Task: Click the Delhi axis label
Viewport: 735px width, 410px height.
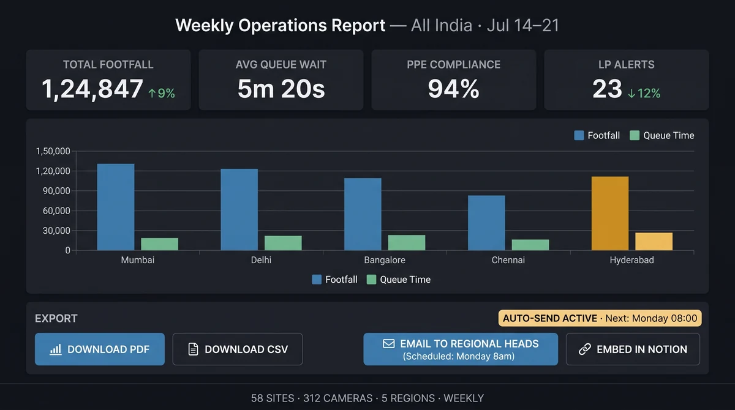Action: click(261, 260)
